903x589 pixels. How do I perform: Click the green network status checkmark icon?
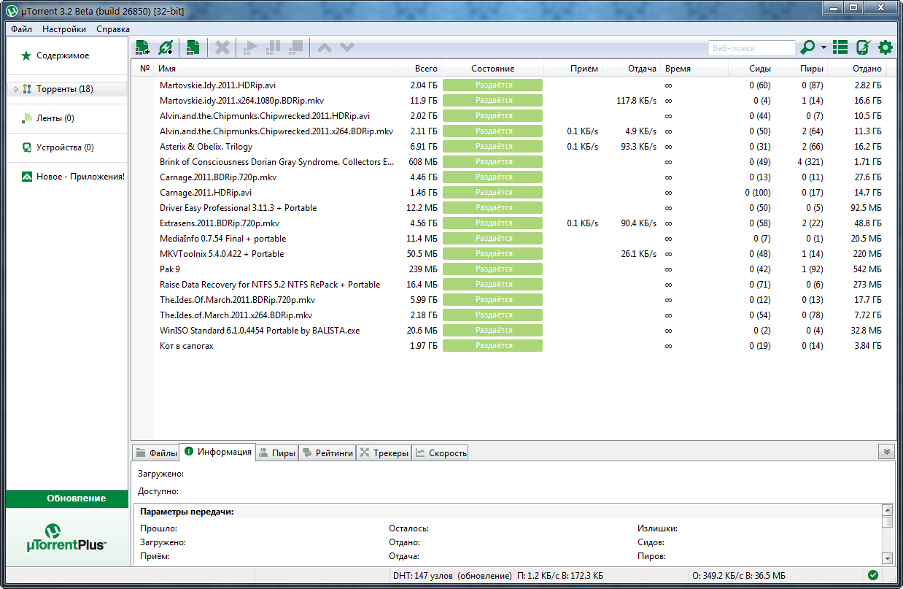click(x=872, y=575)
